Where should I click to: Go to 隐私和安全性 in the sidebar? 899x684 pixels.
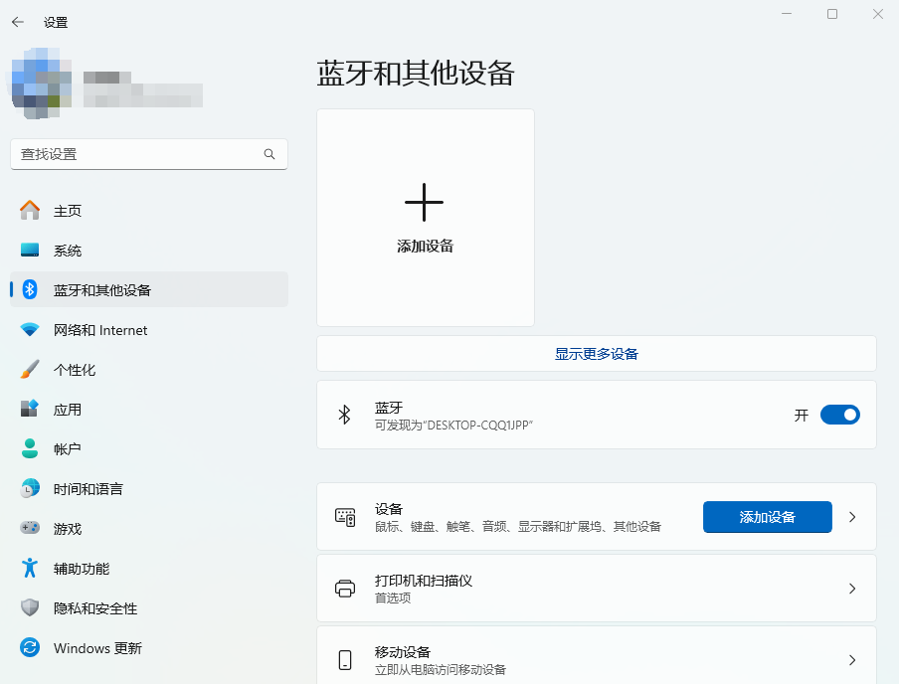click(x=95, y=608)
